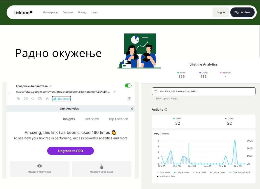This screenshot has height=189, width=260.
Task: Open the Marketplace menu item
Action: coord(50,12)
